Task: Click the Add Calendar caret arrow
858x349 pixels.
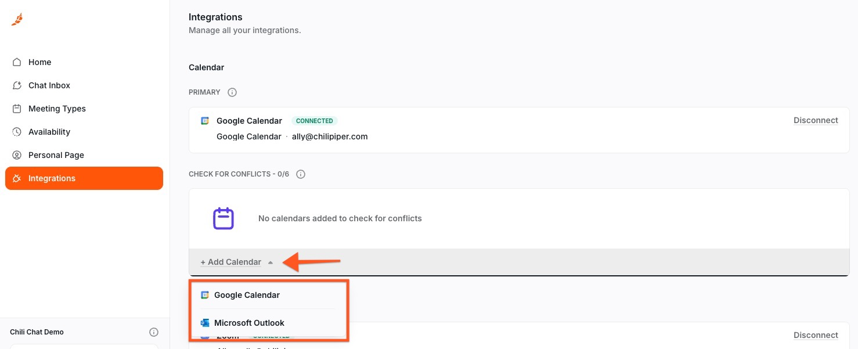Action: [271, 262]
